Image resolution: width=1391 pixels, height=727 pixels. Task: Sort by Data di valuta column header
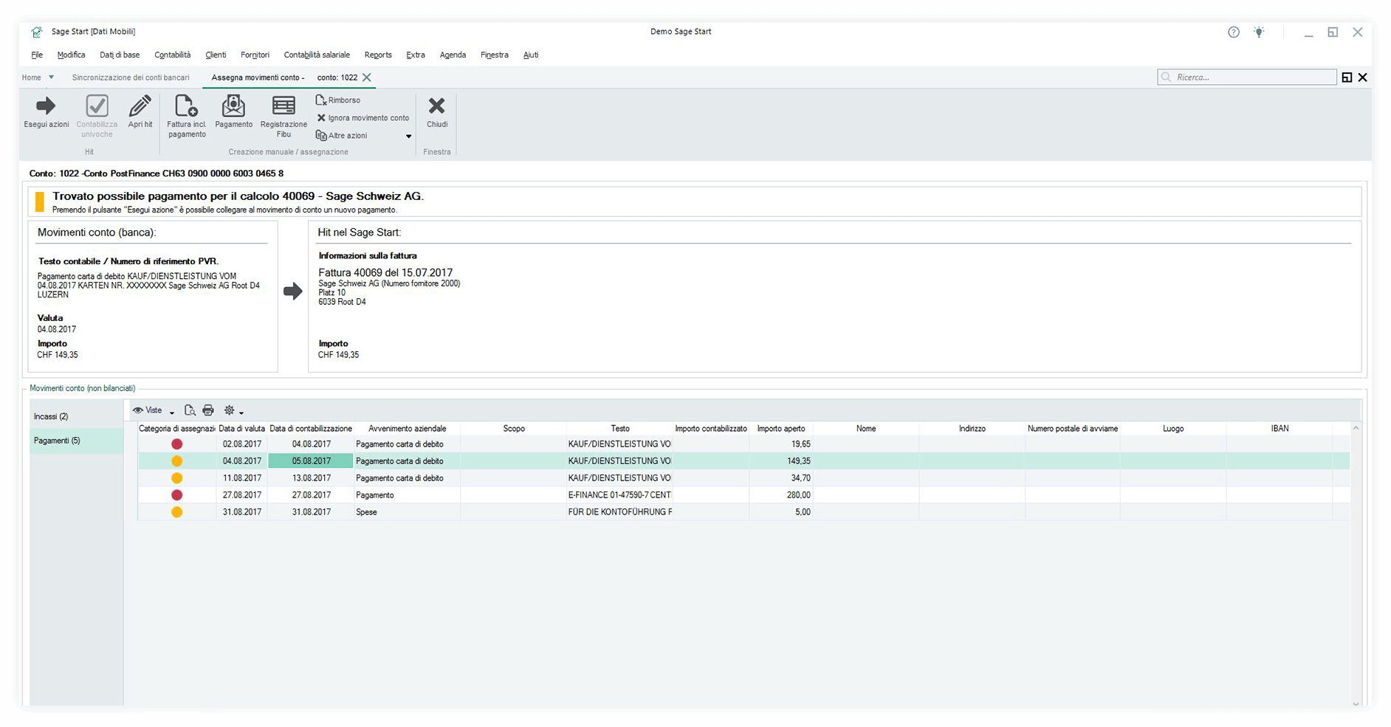tap(241, 428)
